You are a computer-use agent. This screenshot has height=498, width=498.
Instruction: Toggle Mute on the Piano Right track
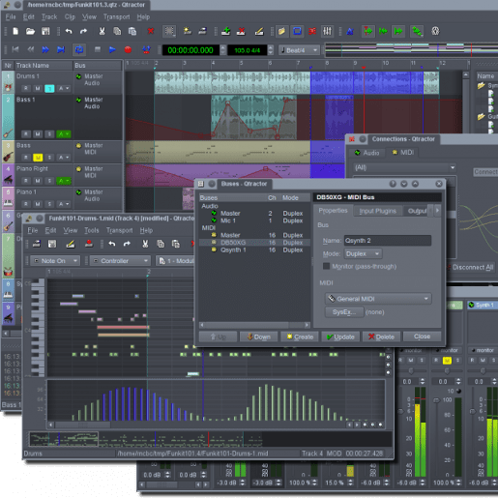(x=38, y=181)
